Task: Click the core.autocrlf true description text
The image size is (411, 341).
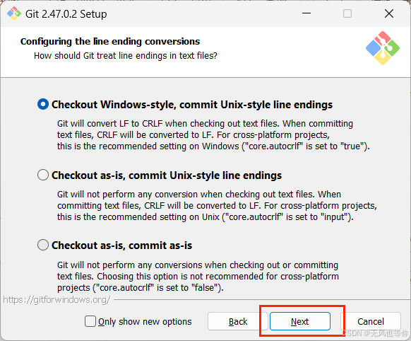Action: tap(213, 134)
